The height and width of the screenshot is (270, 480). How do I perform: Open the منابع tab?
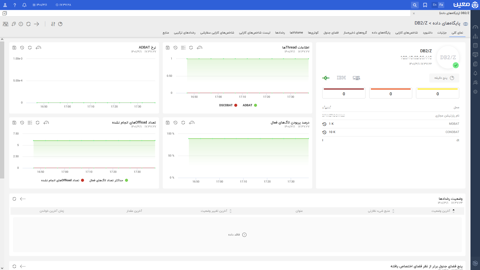[166, 33]
